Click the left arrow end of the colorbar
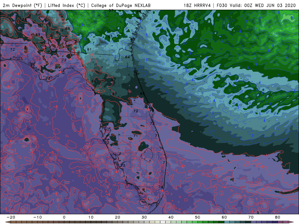The height and width of the screenshot is (224, 299). [7, 222]
